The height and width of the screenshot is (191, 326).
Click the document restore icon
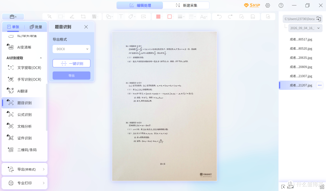(241, 17)
